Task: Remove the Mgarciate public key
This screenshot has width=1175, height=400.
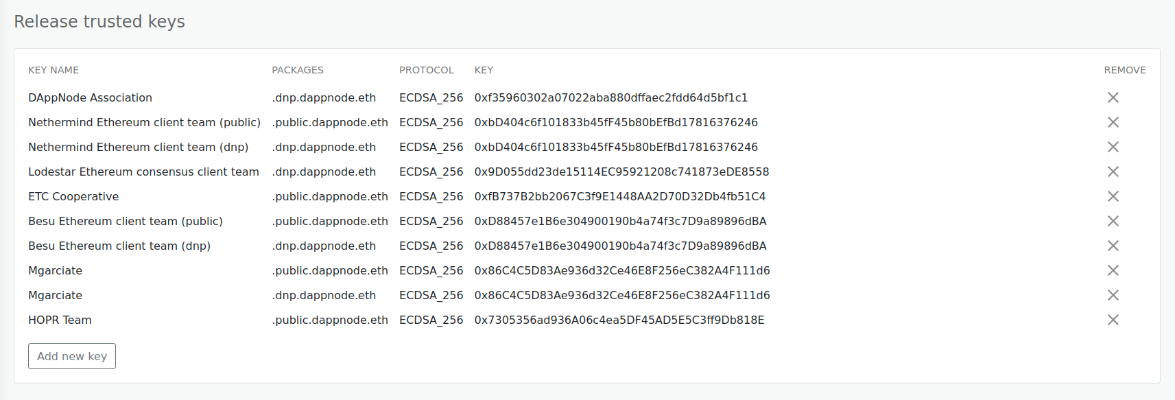Action: [1113, 270]
